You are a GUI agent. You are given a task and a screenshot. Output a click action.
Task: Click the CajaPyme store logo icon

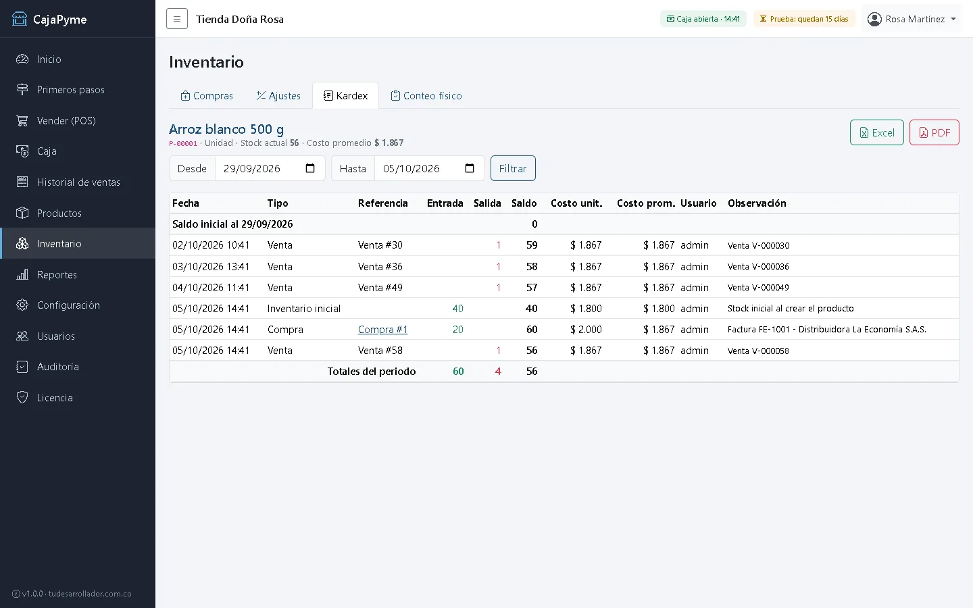pyautogui.click(x=20, y=19)
